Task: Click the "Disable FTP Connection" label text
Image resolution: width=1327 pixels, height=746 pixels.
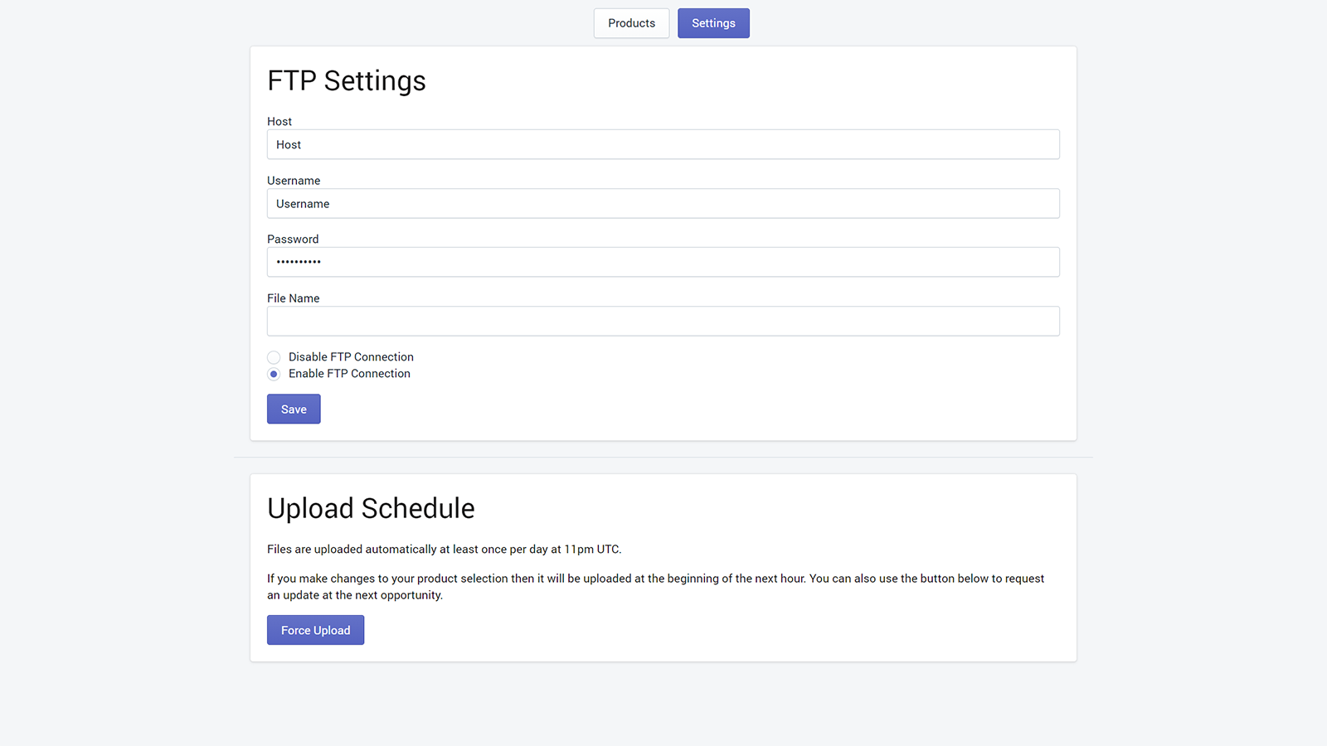Action: (351, 357)
